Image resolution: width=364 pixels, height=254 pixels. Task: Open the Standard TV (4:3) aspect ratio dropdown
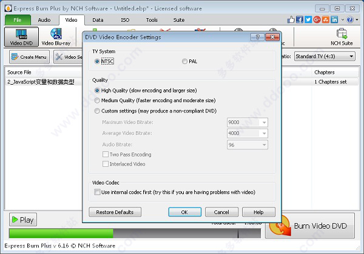coord(325,56)
